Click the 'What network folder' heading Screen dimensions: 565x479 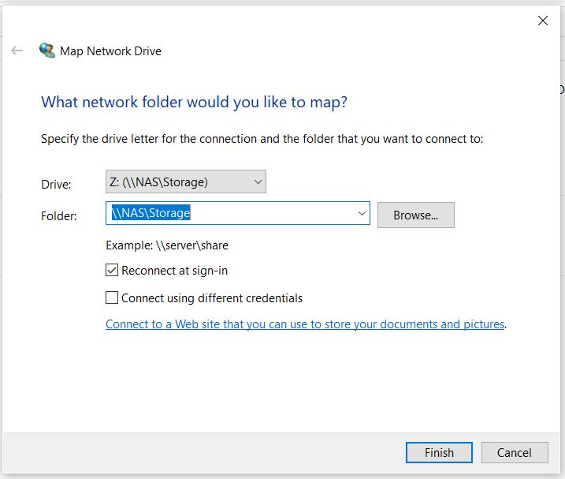pos(194,102)
